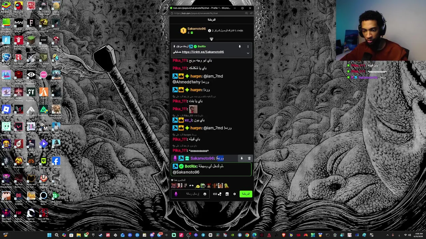The width and height of the screenshot is (426, 239).
Task: Unpin the BotRix pinned message
Action: pyautogui.click(x=240, y=46)
